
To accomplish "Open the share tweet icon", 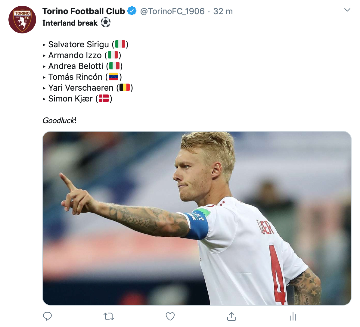I will (x=231, y=316).
